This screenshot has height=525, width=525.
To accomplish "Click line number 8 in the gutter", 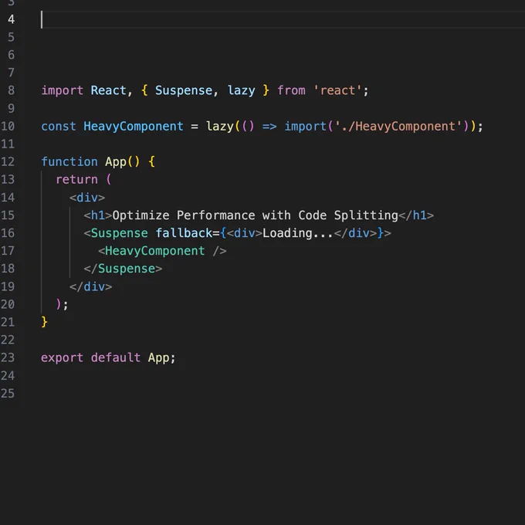I will coord(11,90).
